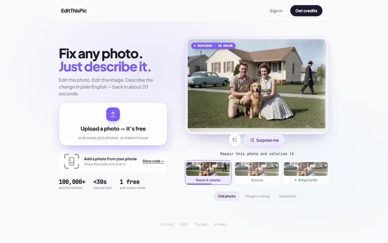Click Sign in
Viewport: 388px width, 243px height.
coord(276,11)
